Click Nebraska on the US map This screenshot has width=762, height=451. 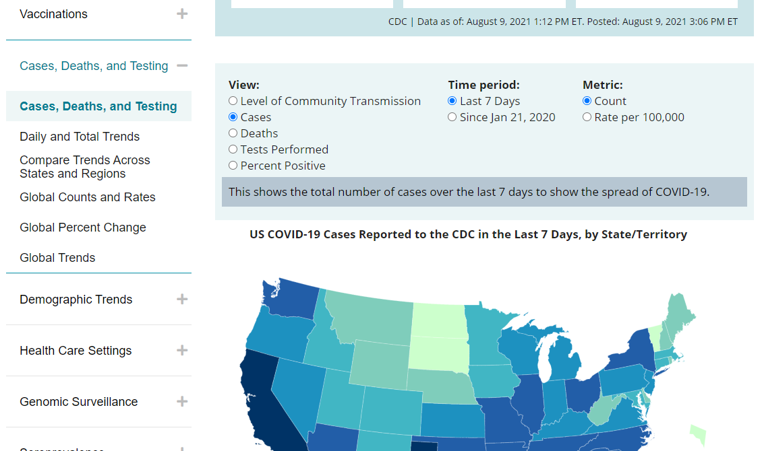coord(440,386)
